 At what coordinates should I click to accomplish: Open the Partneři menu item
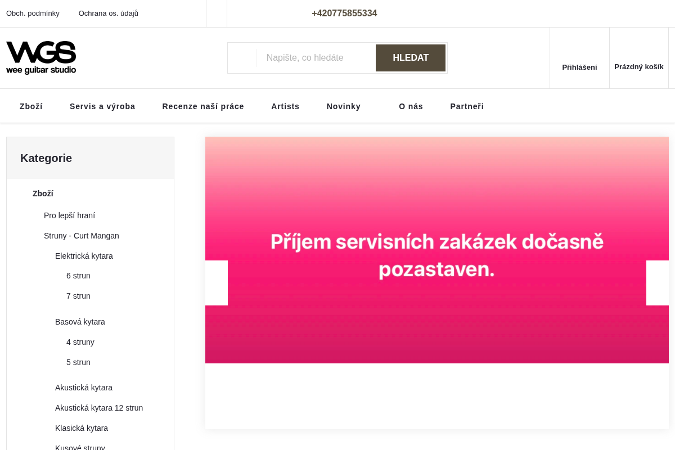coord(467,106)
